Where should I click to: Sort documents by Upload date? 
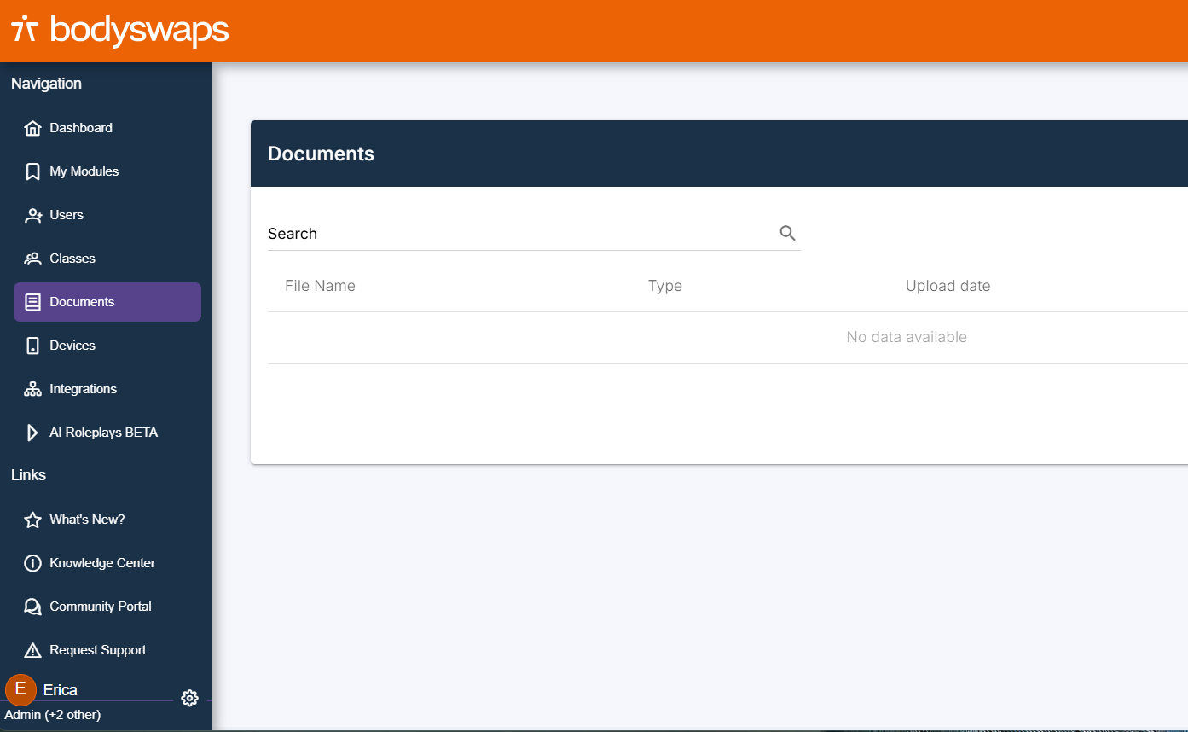tap(948, 285)
